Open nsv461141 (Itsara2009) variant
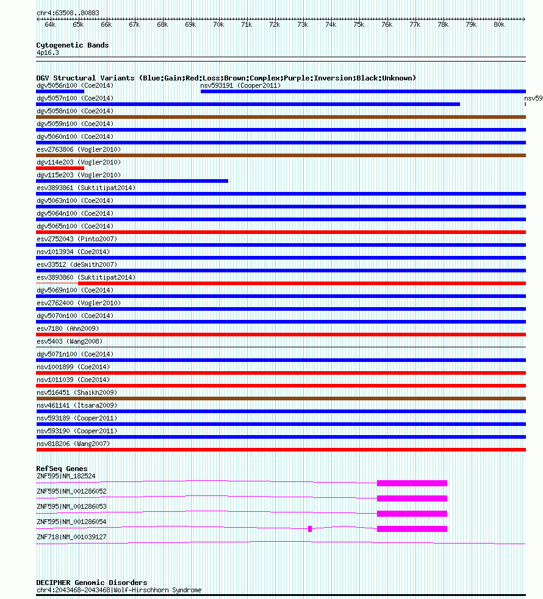 (77, 405)
